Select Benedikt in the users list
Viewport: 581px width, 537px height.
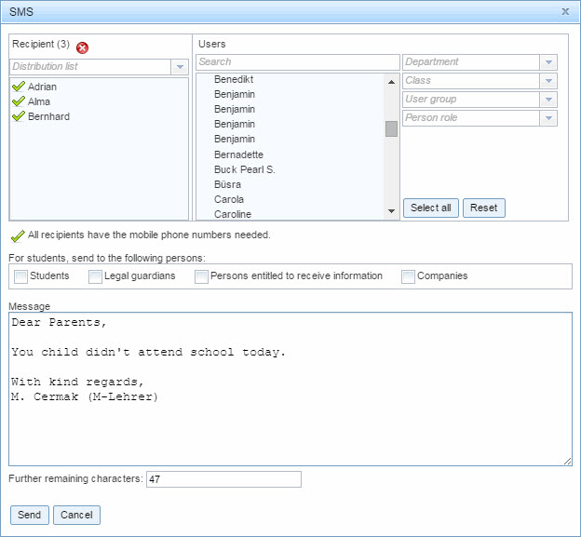(234, 79)
